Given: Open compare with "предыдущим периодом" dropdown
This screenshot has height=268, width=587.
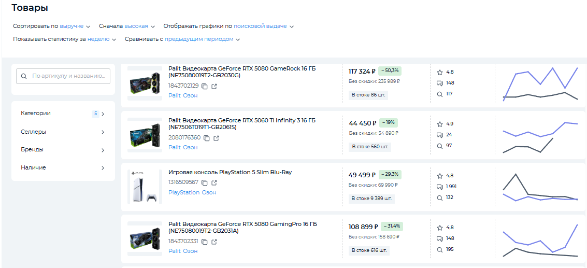Looking at the screenshot, I should coord(202,39).
